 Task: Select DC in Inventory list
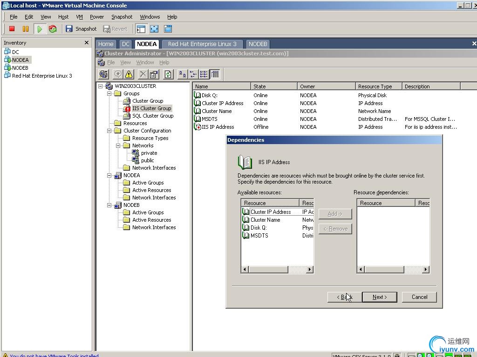click(x=15, y=52)
